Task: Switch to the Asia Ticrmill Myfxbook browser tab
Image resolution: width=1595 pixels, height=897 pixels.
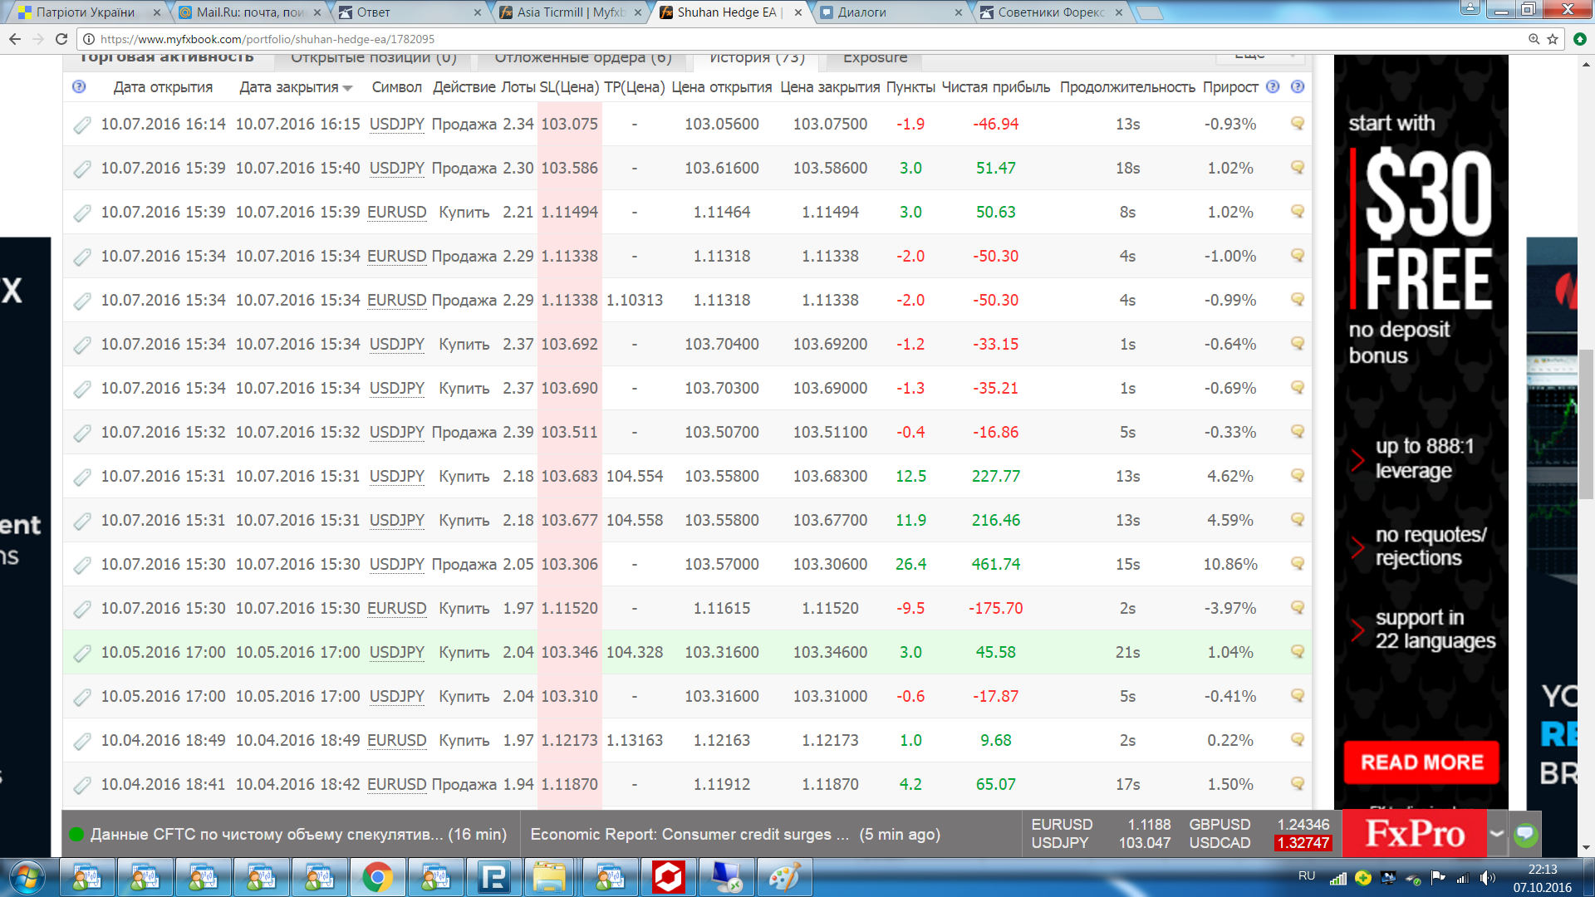Action: pyautogui.click(x=570, y=12)
